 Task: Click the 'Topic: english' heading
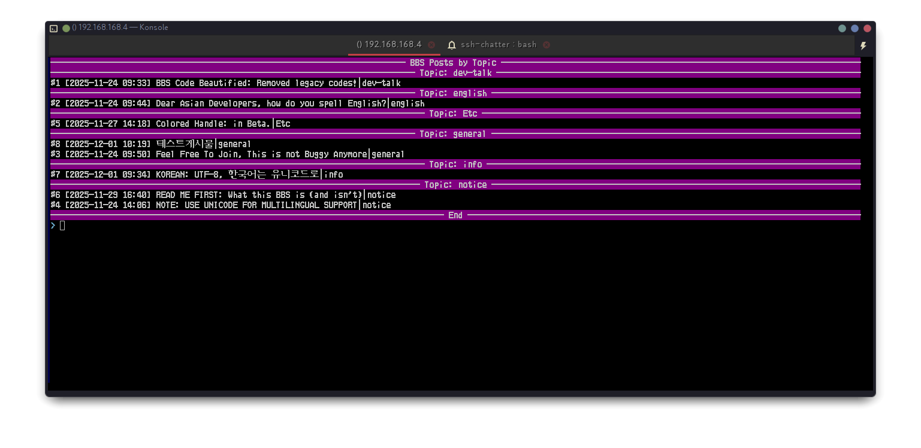point(453,93)
